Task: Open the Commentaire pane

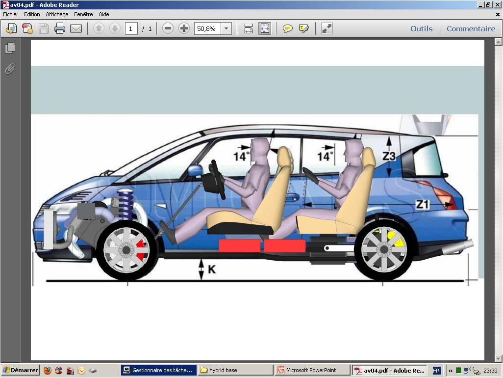Action: 471,28
